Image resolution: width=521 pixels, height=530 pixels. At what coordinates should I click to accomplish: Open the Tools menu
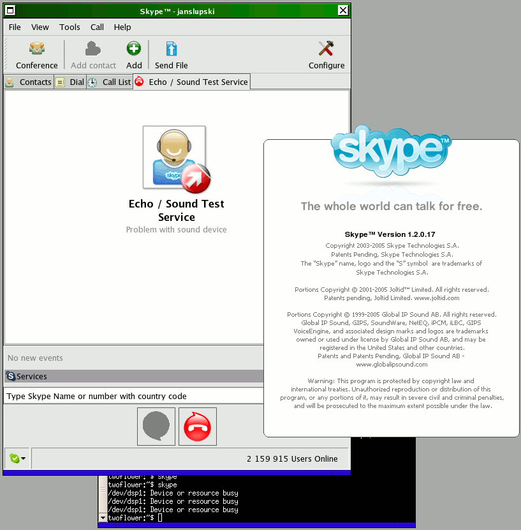pyautogui.click(x=70, y=27)
